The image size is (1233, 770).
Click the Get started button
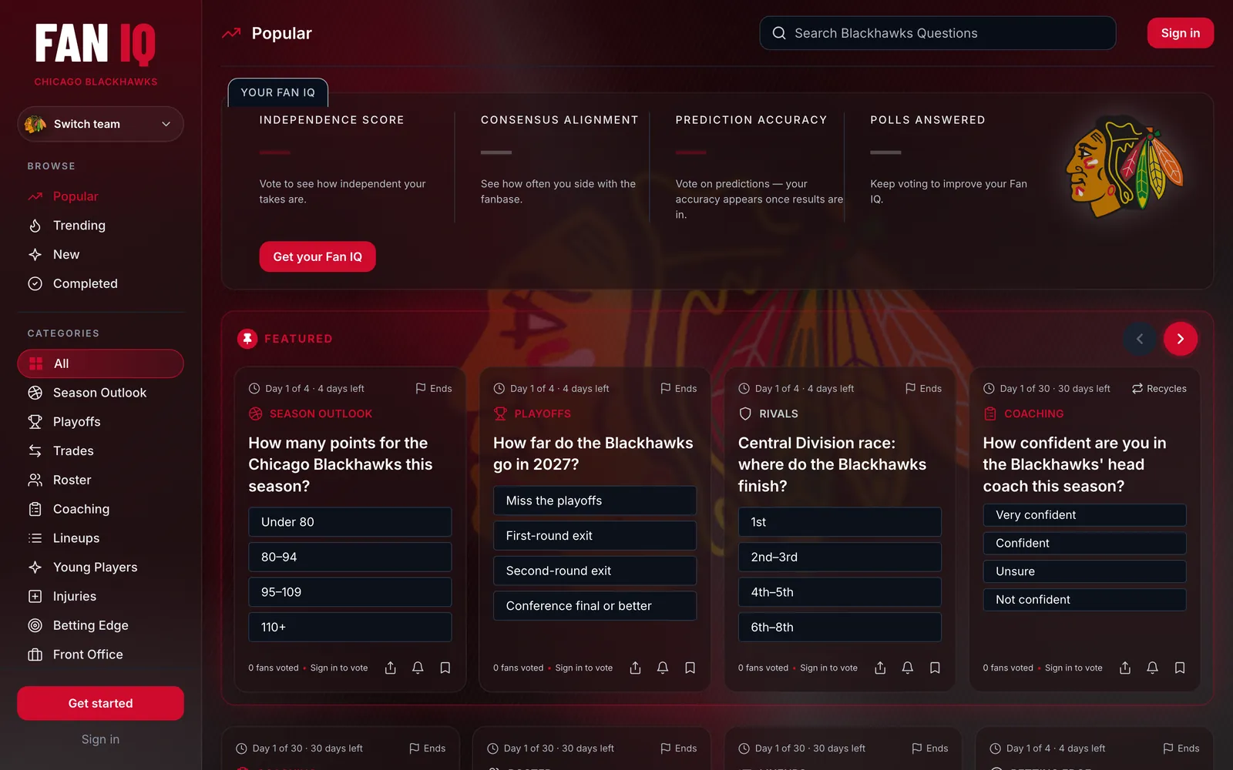(100, 703)
